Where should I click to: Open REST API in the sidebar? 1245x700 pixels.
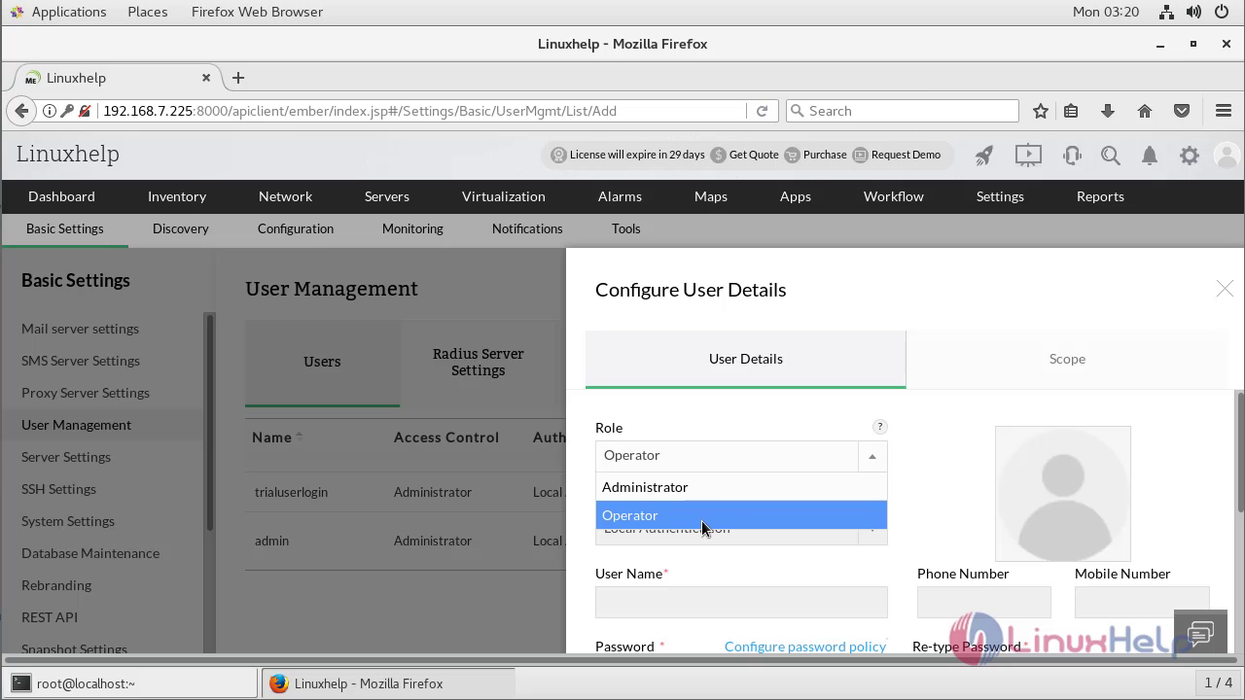coord(50,617)
